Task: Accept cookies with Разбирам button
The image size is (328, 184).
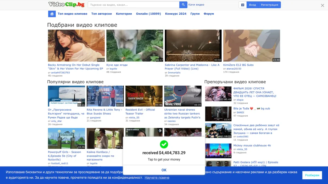Action: click(x=312, y=175)
